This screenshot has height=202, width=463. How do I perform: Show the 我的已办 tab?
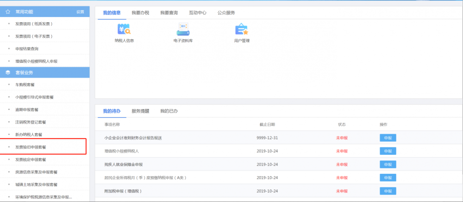pos(169,111)
